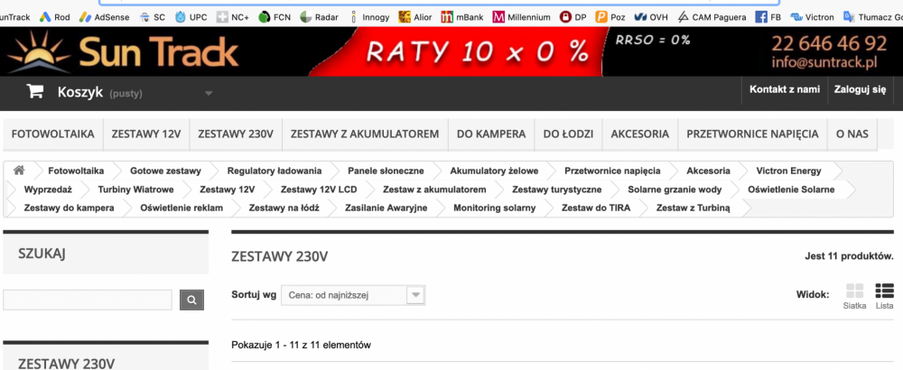Click the search magnifier button
Viewport: 903px width, 370px height.
click(x=191, y=300)
